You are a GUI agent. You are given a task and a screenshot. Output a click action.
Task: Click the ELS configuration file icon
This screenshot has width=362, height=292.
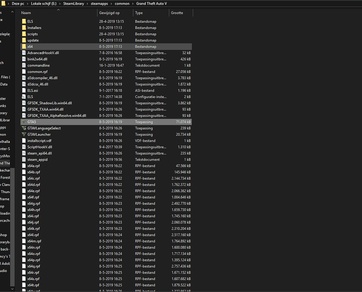[24, 97]
